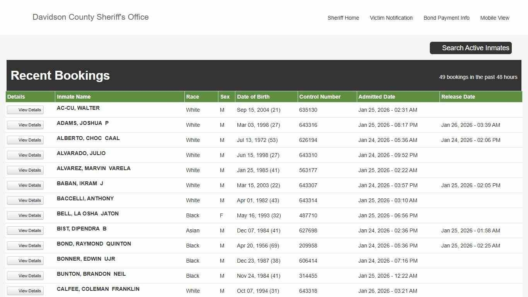Open Bond Payment Info link
The image size is (528, 297).
pyautogui.click(x=446, y=18)
